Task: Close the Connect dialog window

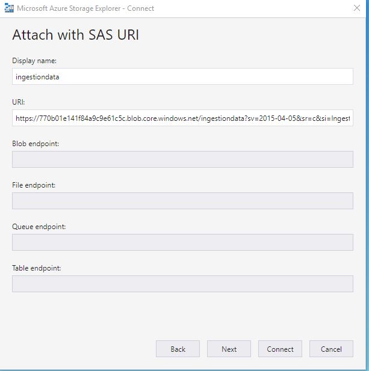Action: coord(357,8)
